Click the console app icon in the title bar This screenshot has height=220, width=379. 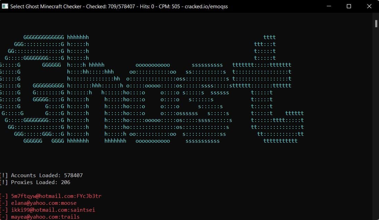pos(5,6)
